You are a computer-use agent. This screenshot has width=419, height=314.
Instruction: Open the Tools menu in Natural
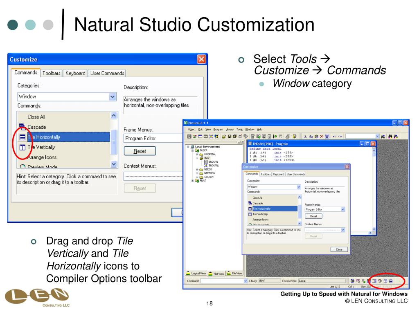pos(239,130)
